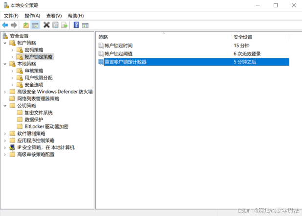Expand 高级安全 Windows Defender 防火墙 node
This screenshot has width=302, height=216.
click(5, 92)
